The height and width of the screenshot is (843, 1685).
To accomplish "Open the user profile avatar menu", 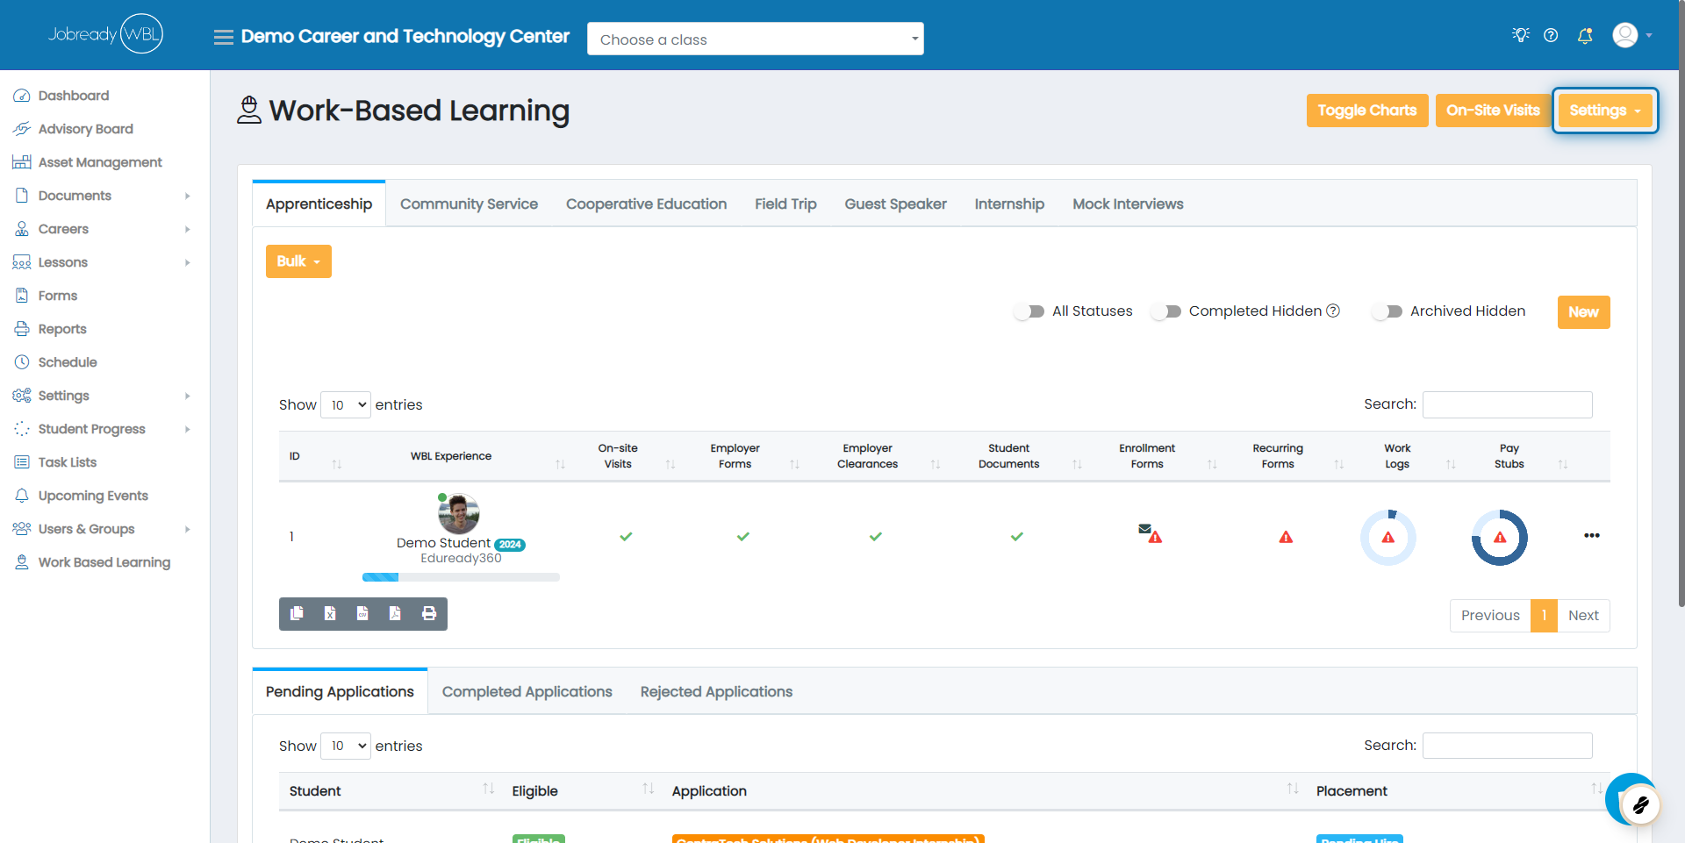I will tap(1632, 35).
